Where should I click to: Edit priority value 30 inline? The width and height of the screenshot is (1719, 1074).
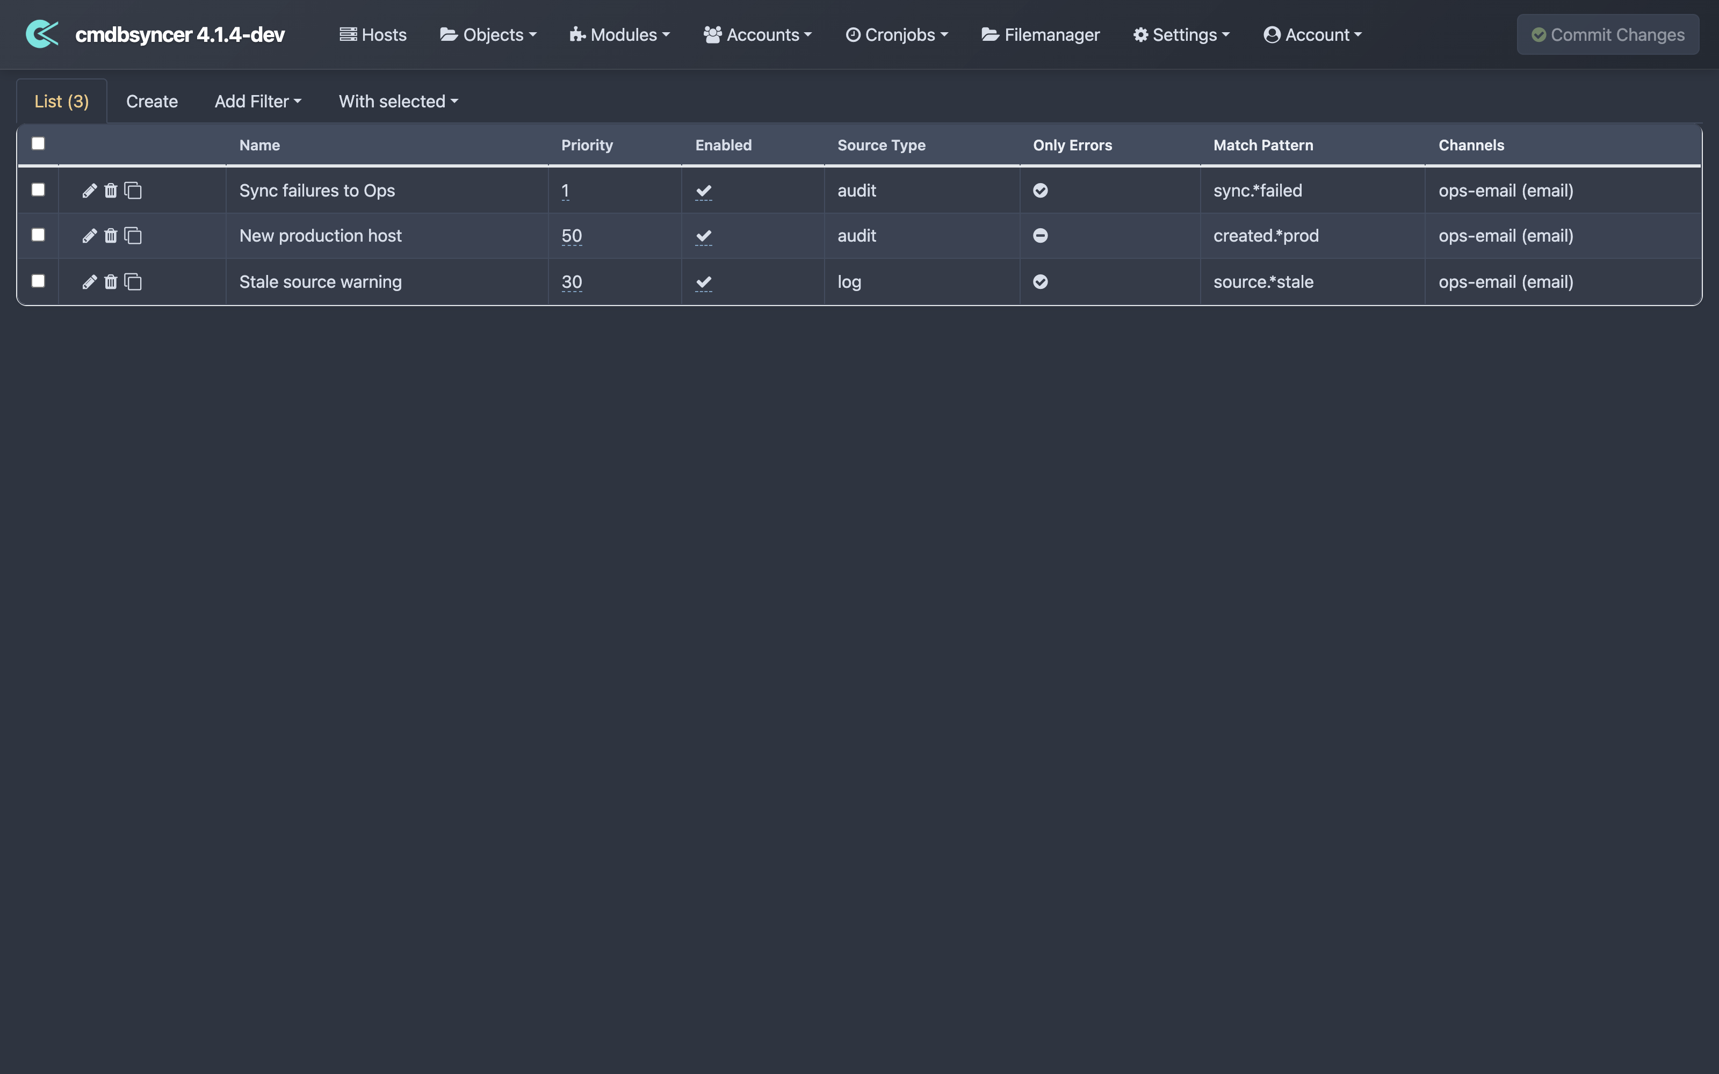(x=572, y=282)
